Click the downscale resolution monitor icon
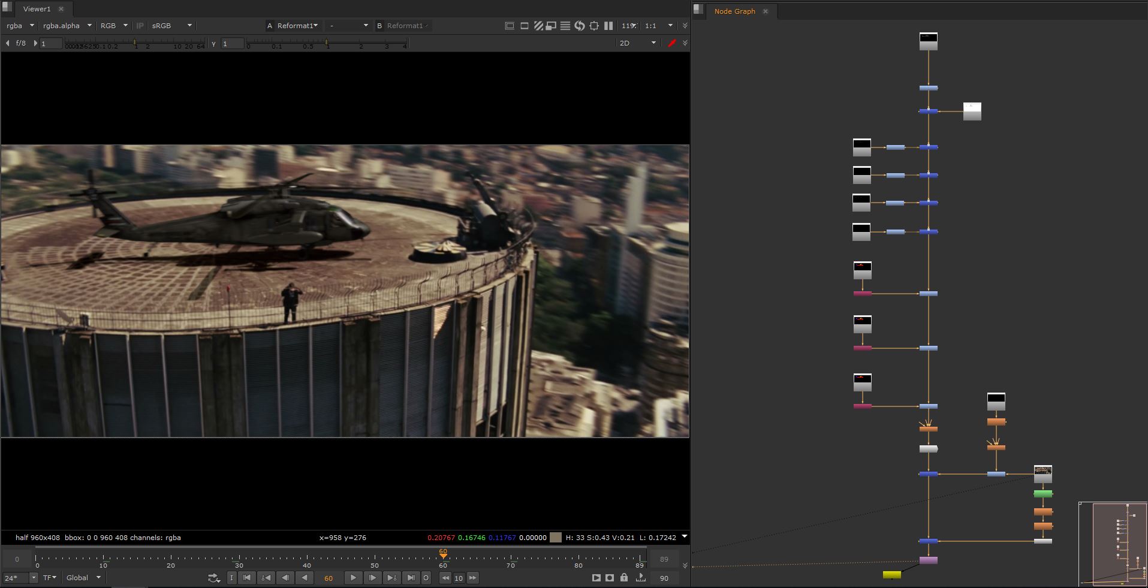 tap(551, 26)
